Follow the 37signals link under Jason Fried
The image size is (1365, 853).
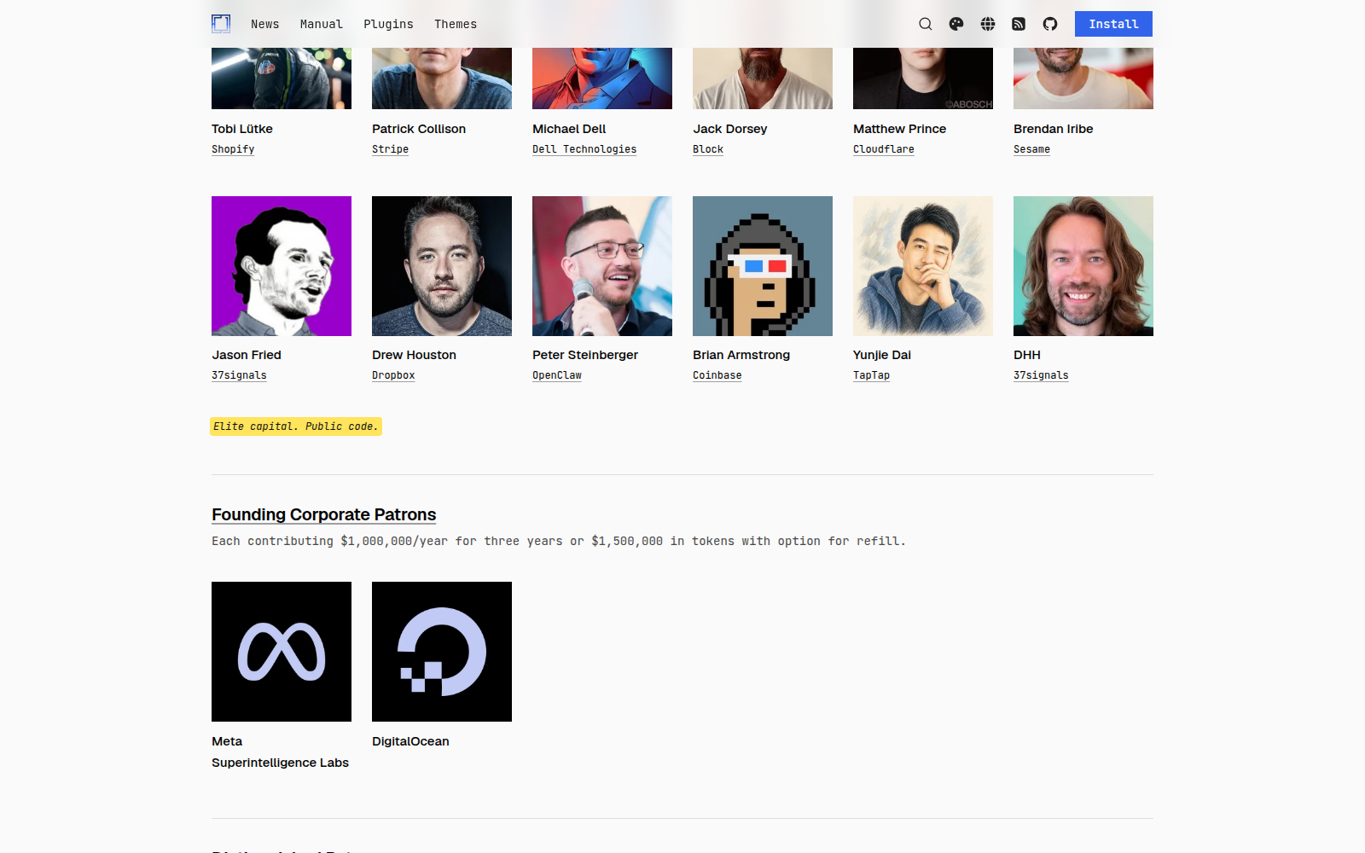point(239,375)
